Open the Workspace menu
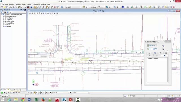181x102 pixels. point(36,4)
